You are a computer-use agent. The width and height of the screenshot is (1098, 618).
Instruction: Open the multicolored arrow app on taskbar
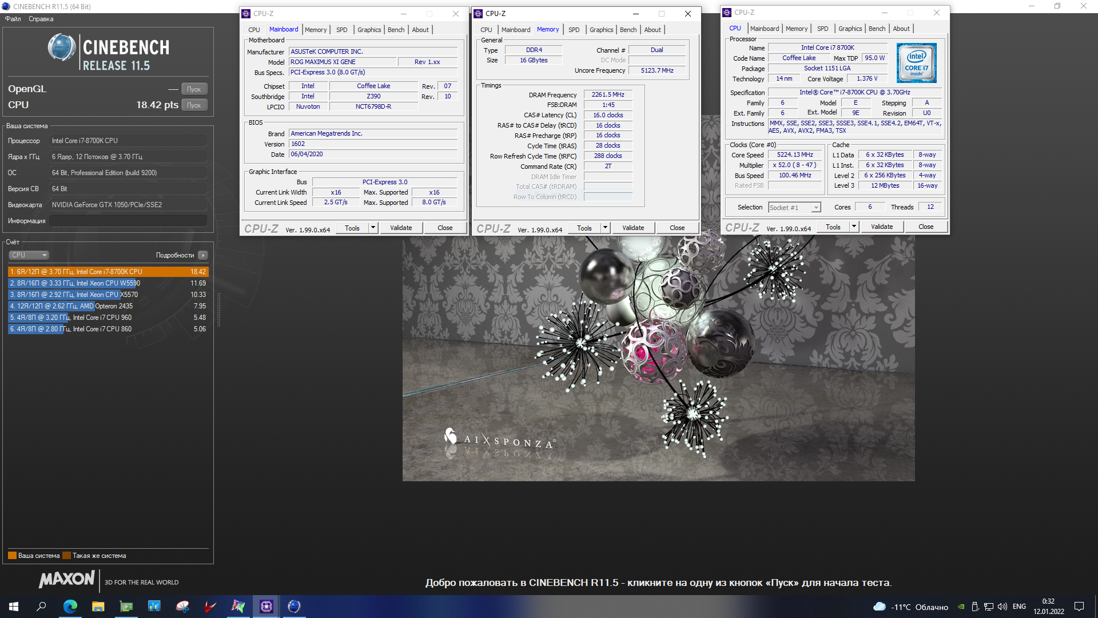(238, 607)
